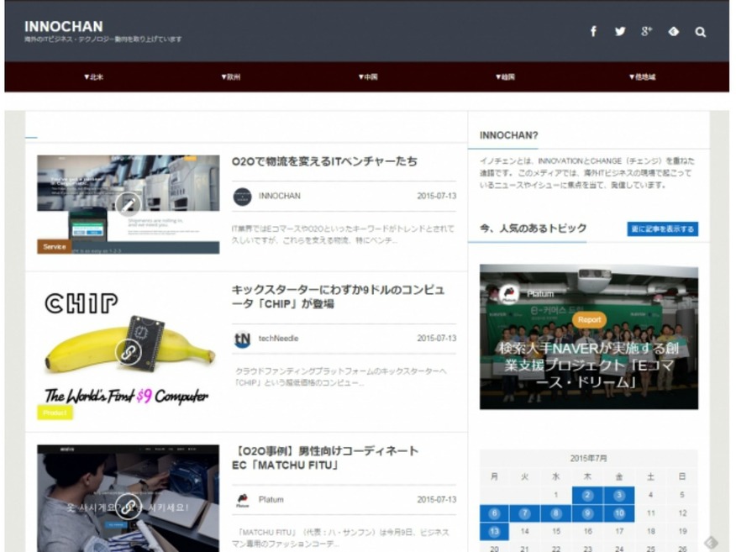
Task: Click calendar day 19
Action: point(682,532)
